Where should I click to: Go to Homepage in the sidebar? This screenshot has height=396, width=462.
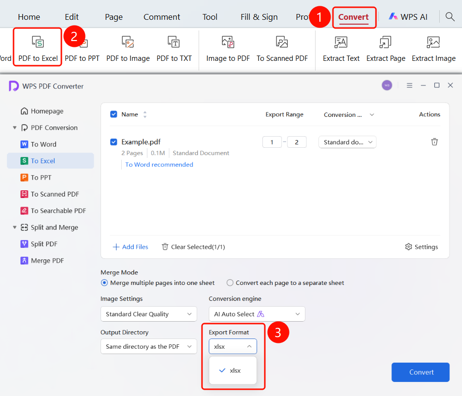pos(42,111)
